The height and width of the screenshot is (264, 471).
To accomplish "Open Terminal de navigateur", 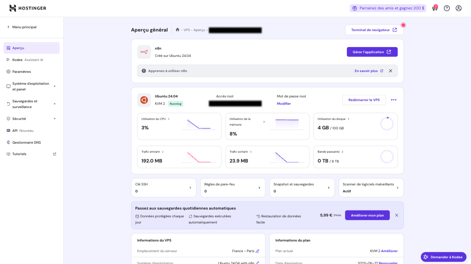I will click(374, 30).
